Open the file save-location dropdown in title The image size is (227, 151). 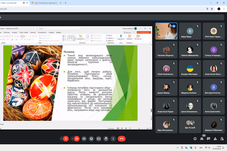click(x=18, y=28)
